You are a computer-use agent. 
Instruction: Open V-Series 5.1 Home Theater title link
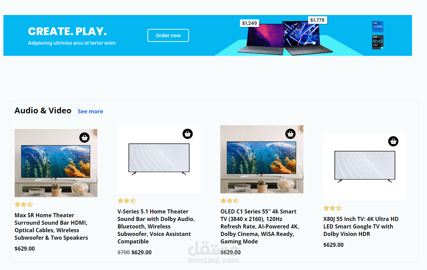(156, 226)
